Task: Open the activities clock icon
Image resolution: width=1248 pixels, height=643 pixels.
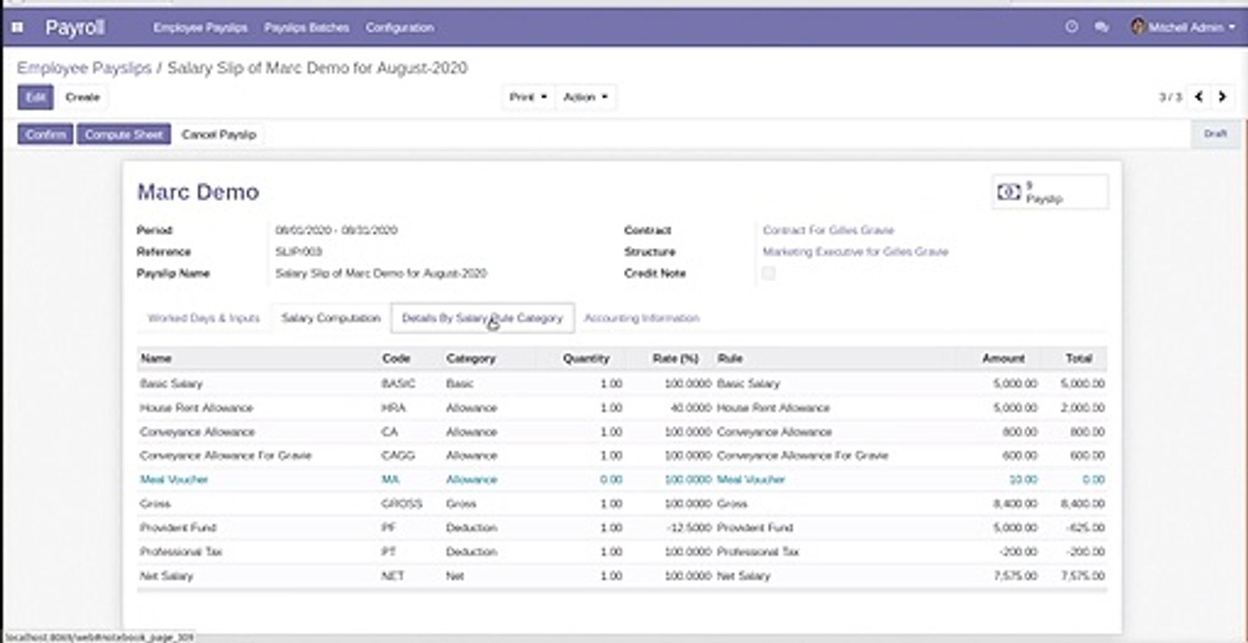Action: [x=1072, y=28]
